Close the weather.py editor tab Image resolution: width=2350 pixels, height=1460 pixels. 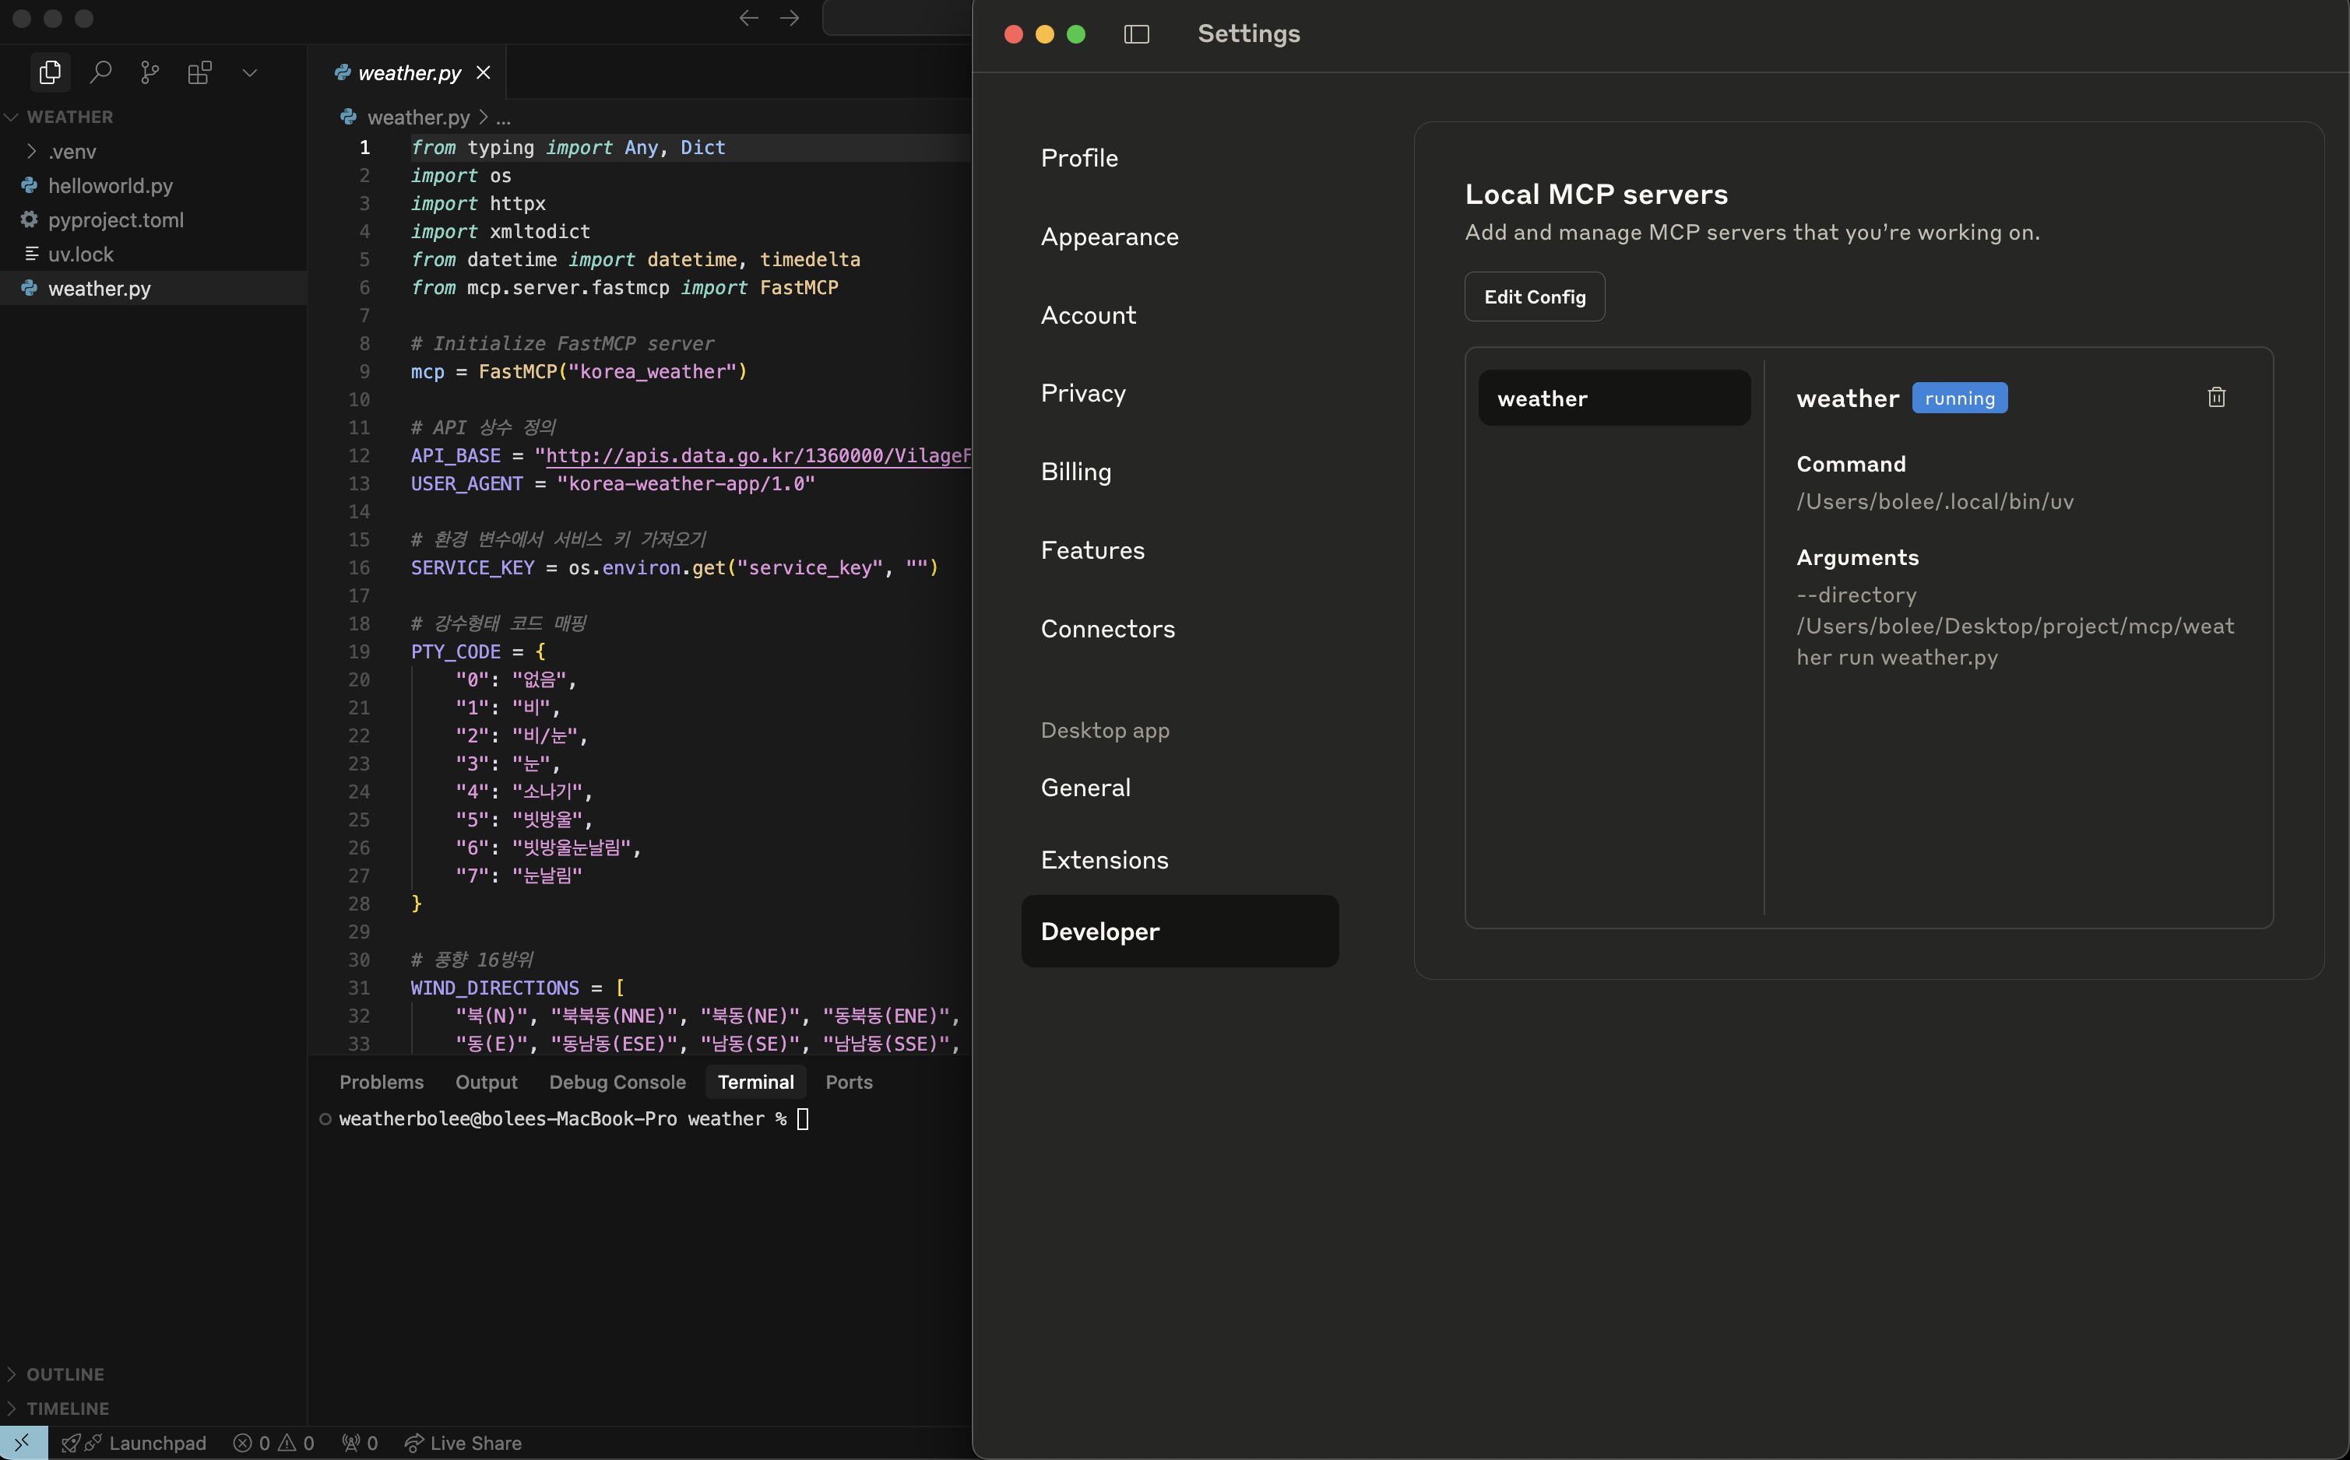[x=484, y=72]
